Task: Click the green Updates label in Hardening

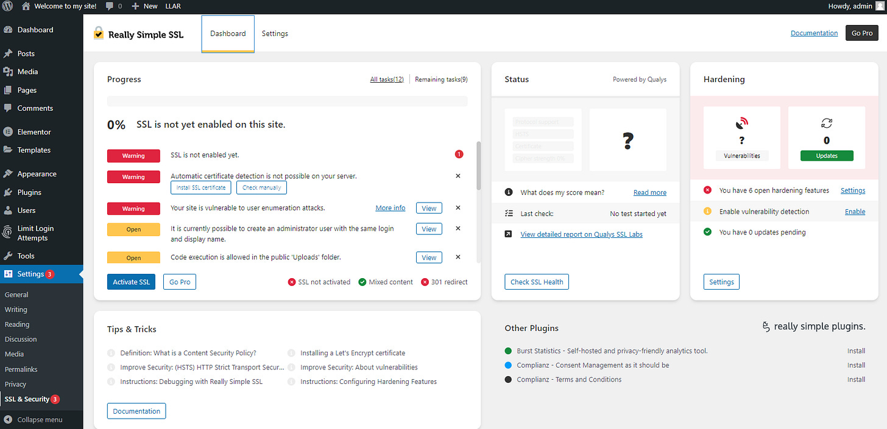Action: (x=827, y=156)
